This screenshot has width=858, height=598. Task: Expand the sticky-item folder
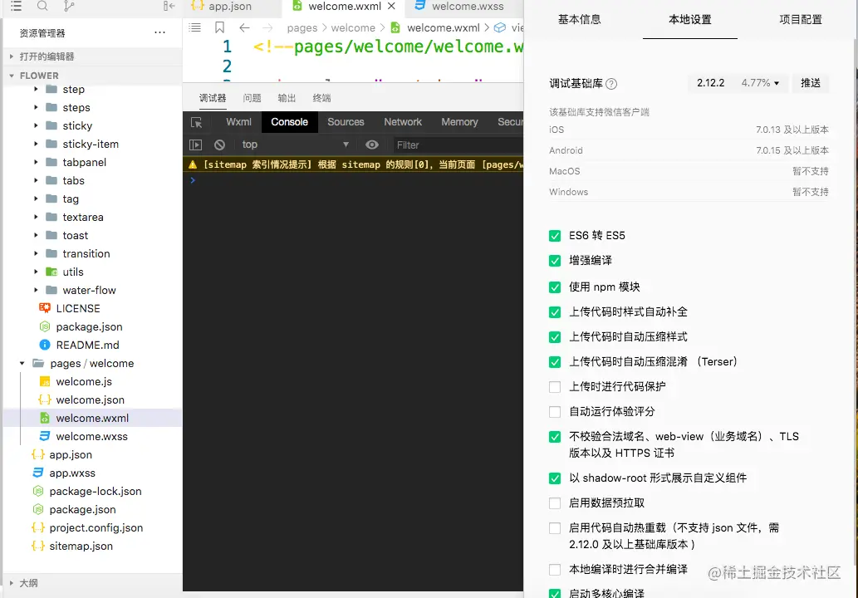tap(91, 144)
